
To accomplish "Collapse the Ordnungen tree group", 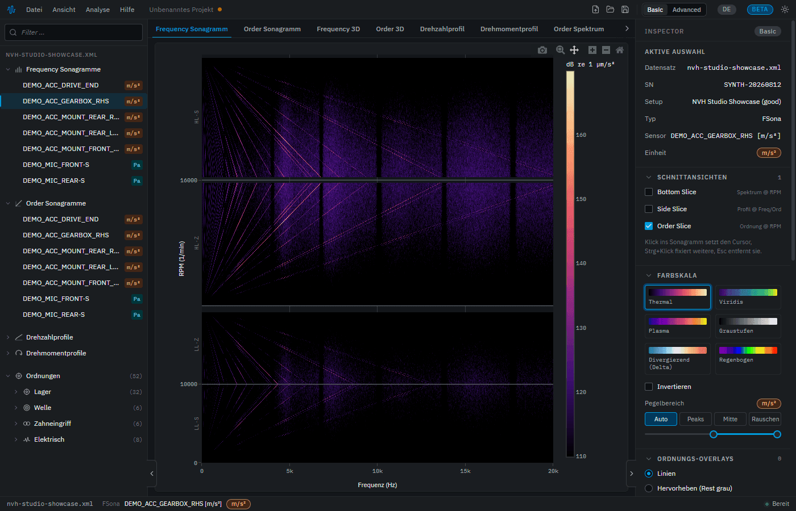I will coord(8,376).
